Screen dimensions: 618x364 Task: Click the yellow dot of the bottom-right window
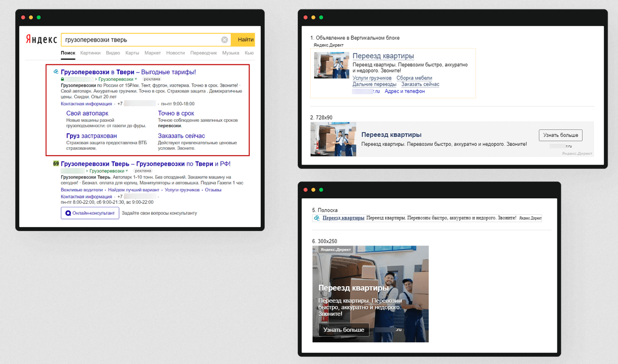[313, 189]
